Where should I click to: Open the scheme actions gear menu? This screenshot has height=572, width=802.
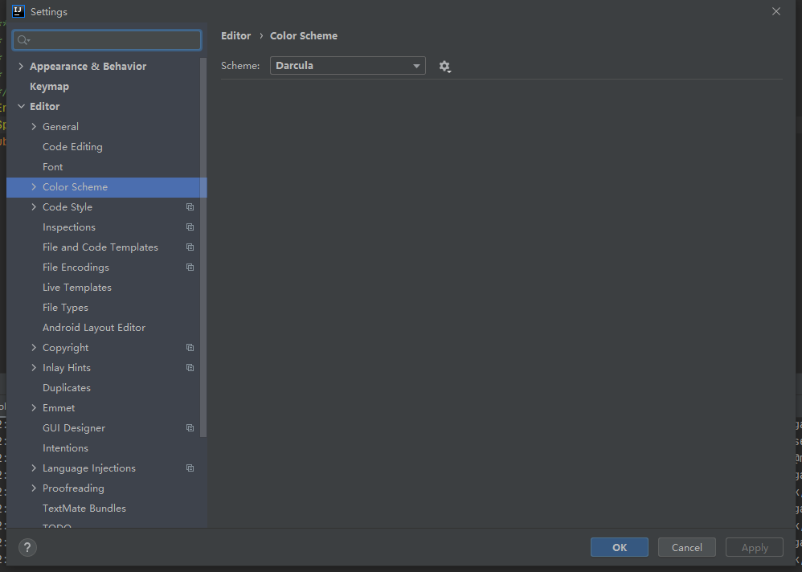coord(445,66)
